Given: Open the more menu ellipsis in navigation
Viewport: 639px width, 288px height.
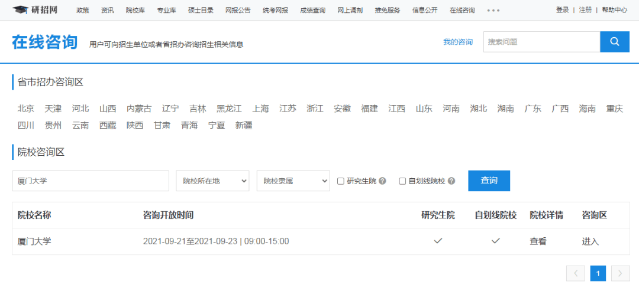Looking at the screenshot, I should [493, 10].
